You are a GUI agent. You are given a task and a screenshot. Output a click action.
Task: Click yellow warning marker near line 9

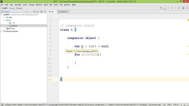coord(188,54)
